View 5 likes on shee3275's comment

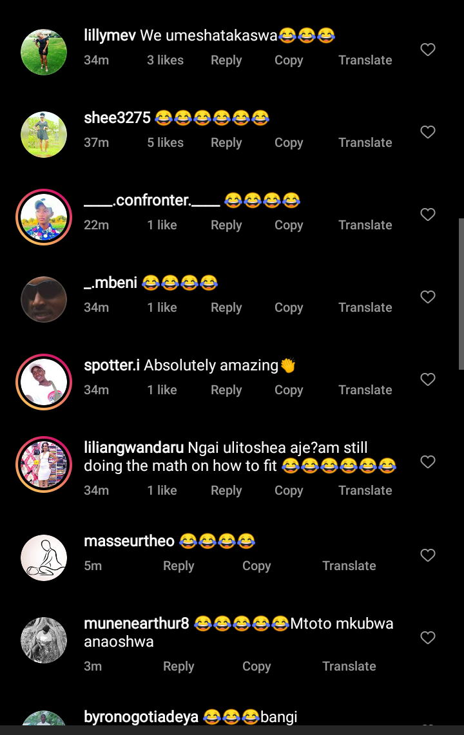pos(165,142)
